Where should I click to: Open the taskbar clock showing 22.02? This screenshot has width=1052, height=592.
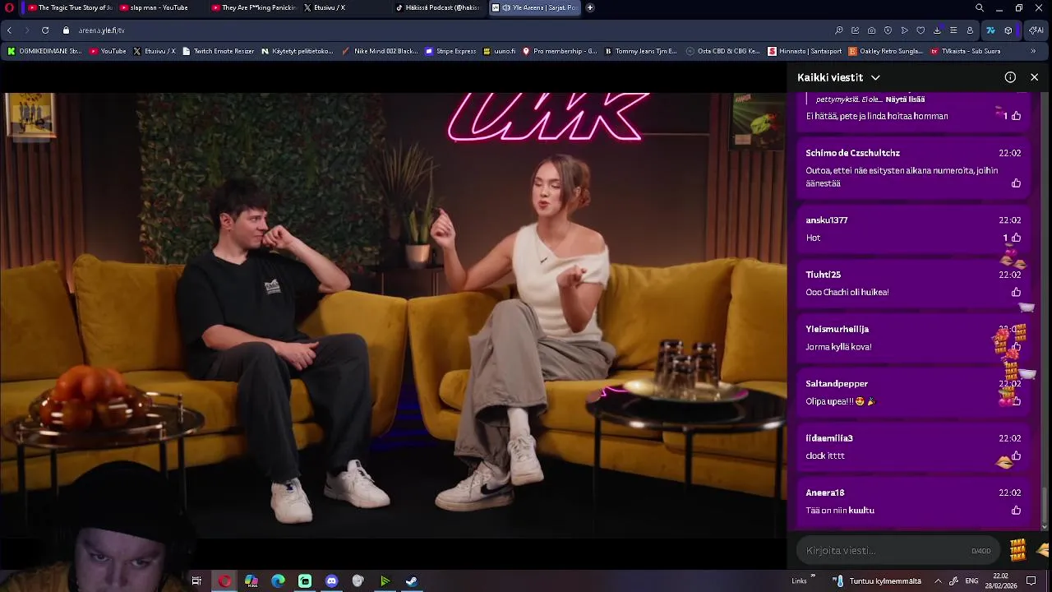point(1000,581)
